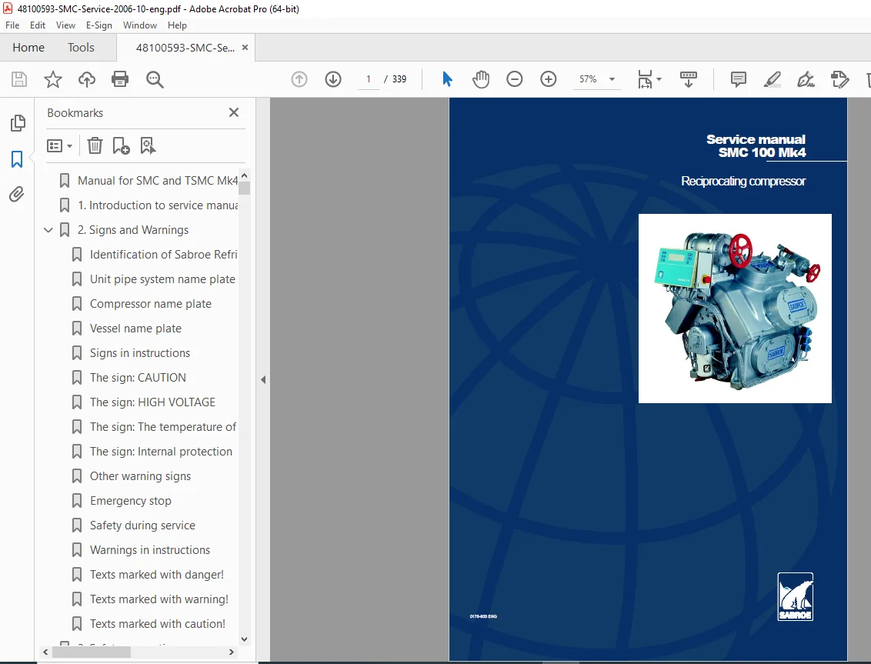Open Manual for SMC and TSMC Mk4 bookmark
The width and height of the screenshot is (871, 664).
click(x=158, y=181)
